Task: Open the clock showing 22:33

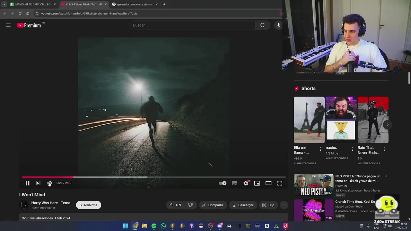Action: click(x=401, y=226)
